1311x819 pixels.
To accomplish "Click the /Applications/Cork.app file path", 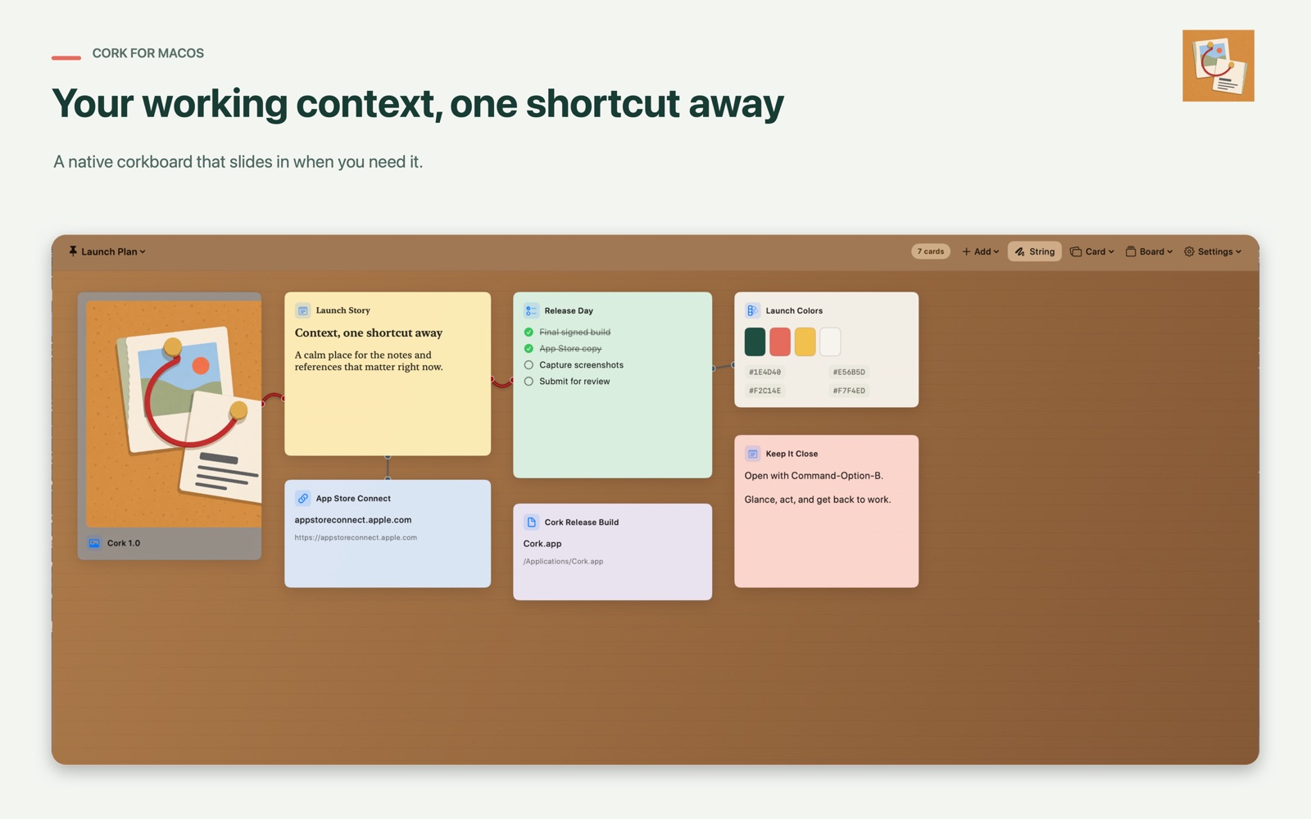I will 563,561.
